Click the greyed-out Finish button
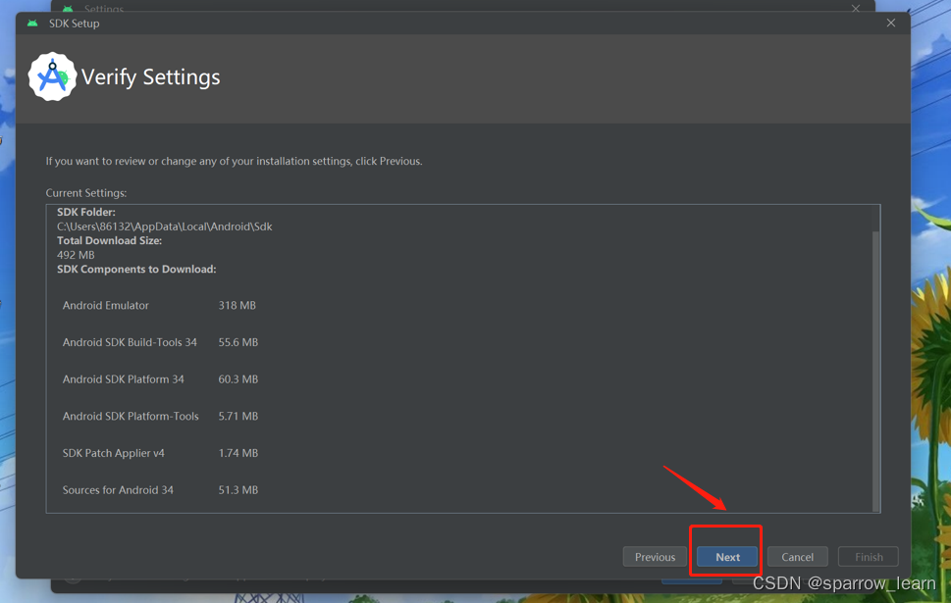 pos(868,556)
